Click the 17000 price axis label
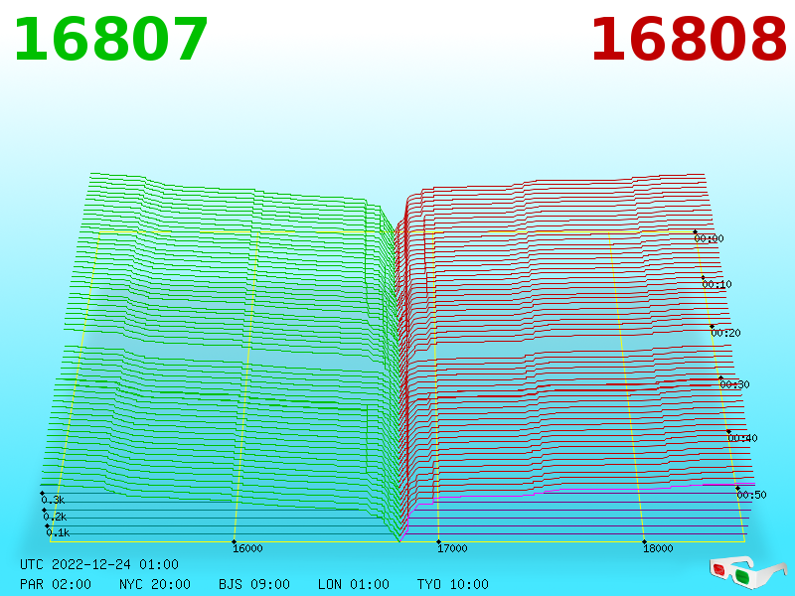 [452, 548]
